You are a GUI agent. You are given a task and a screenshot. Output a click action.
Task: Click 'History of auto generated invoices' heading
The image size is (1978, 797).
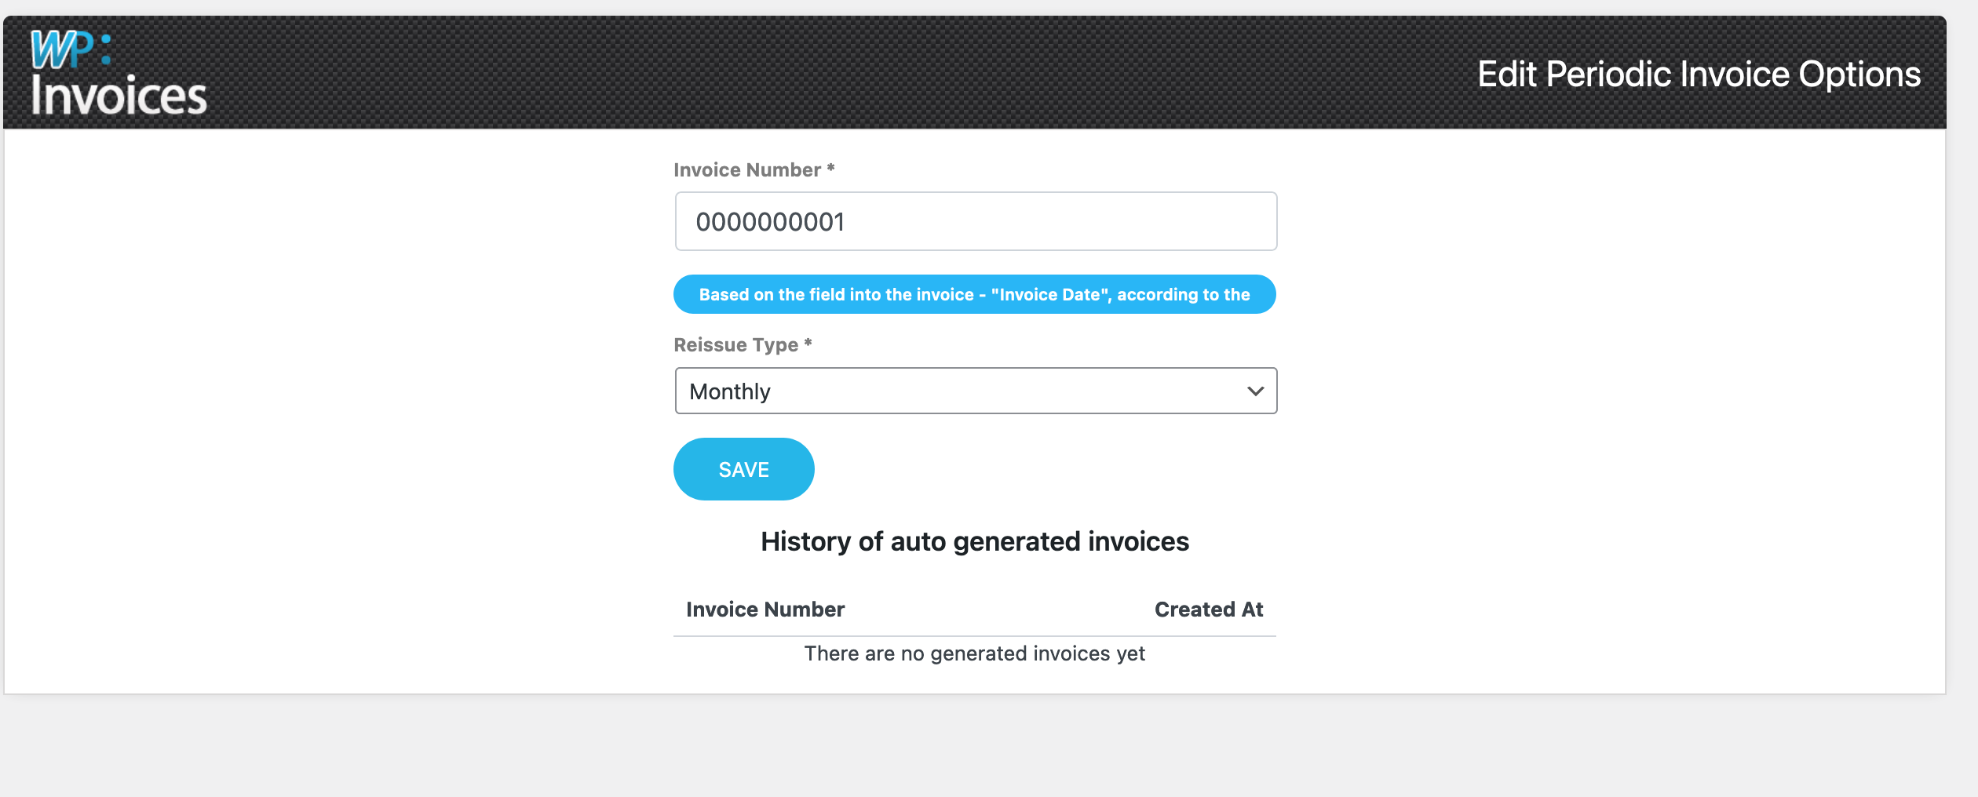click(x=974, y=541)
